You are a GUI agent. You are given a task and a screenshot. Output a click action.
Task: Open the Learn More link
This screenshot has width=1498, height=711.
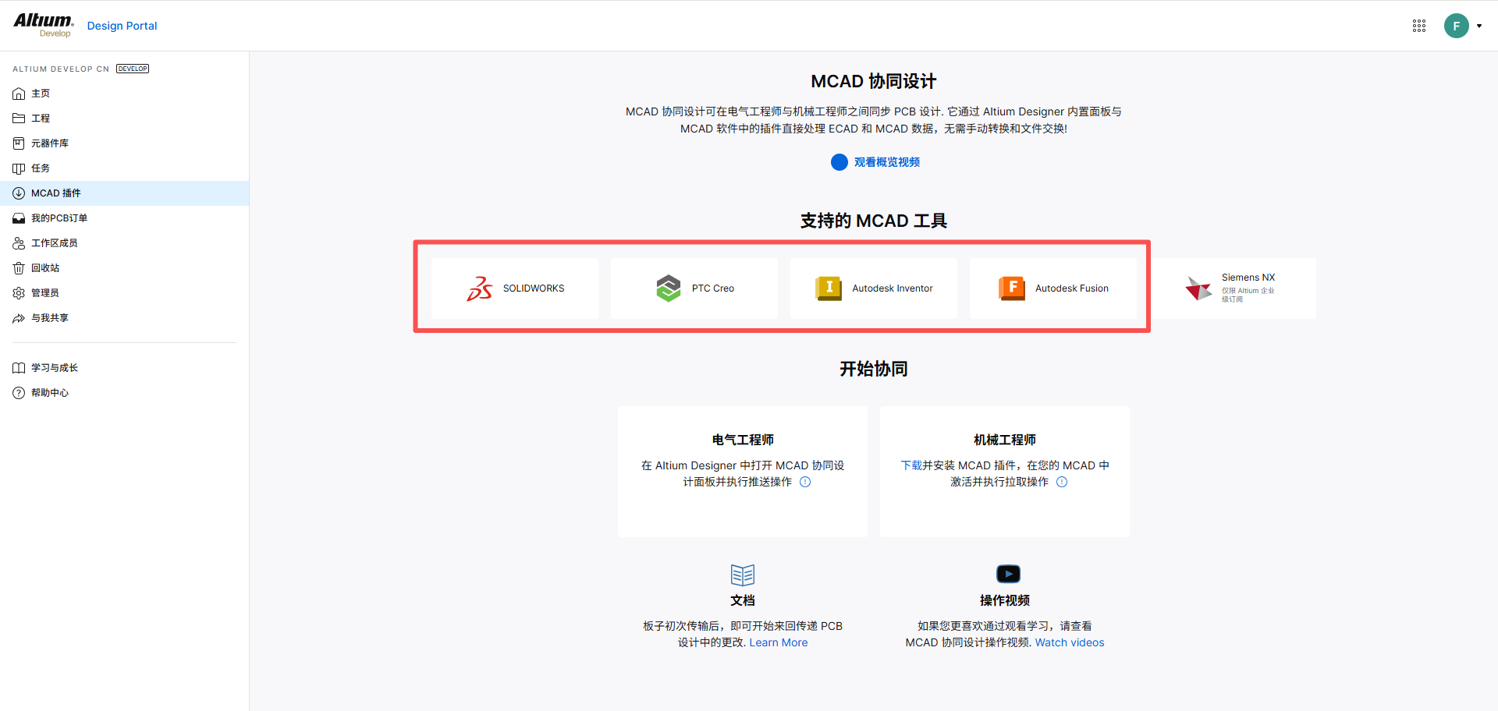(779, 642)
